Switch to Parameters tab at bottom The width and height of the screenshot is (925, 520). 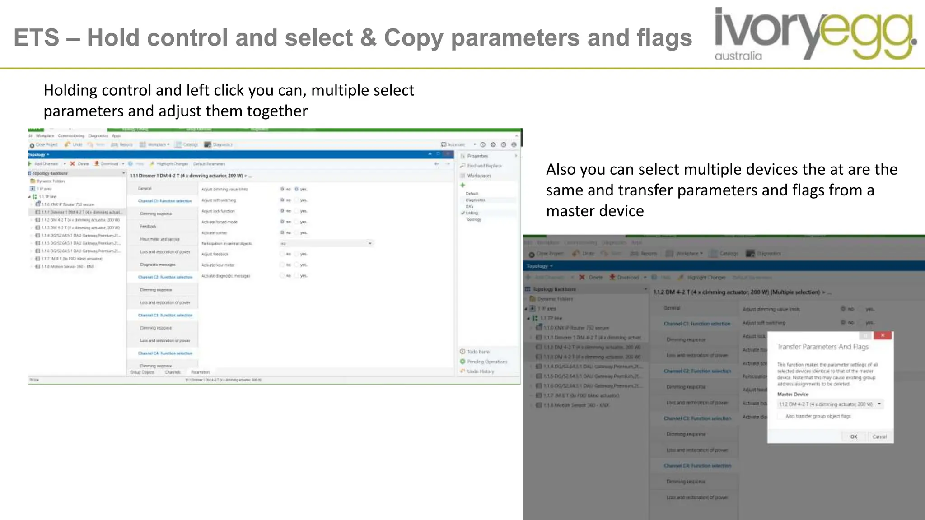click(x=201, y=372)
